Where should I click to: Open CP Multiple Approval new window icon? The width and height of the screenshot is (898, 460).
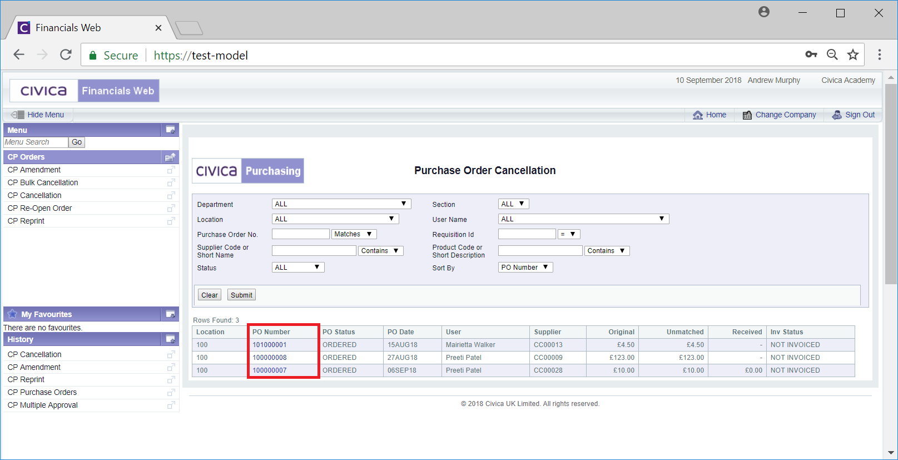click(x=171, y=405)
